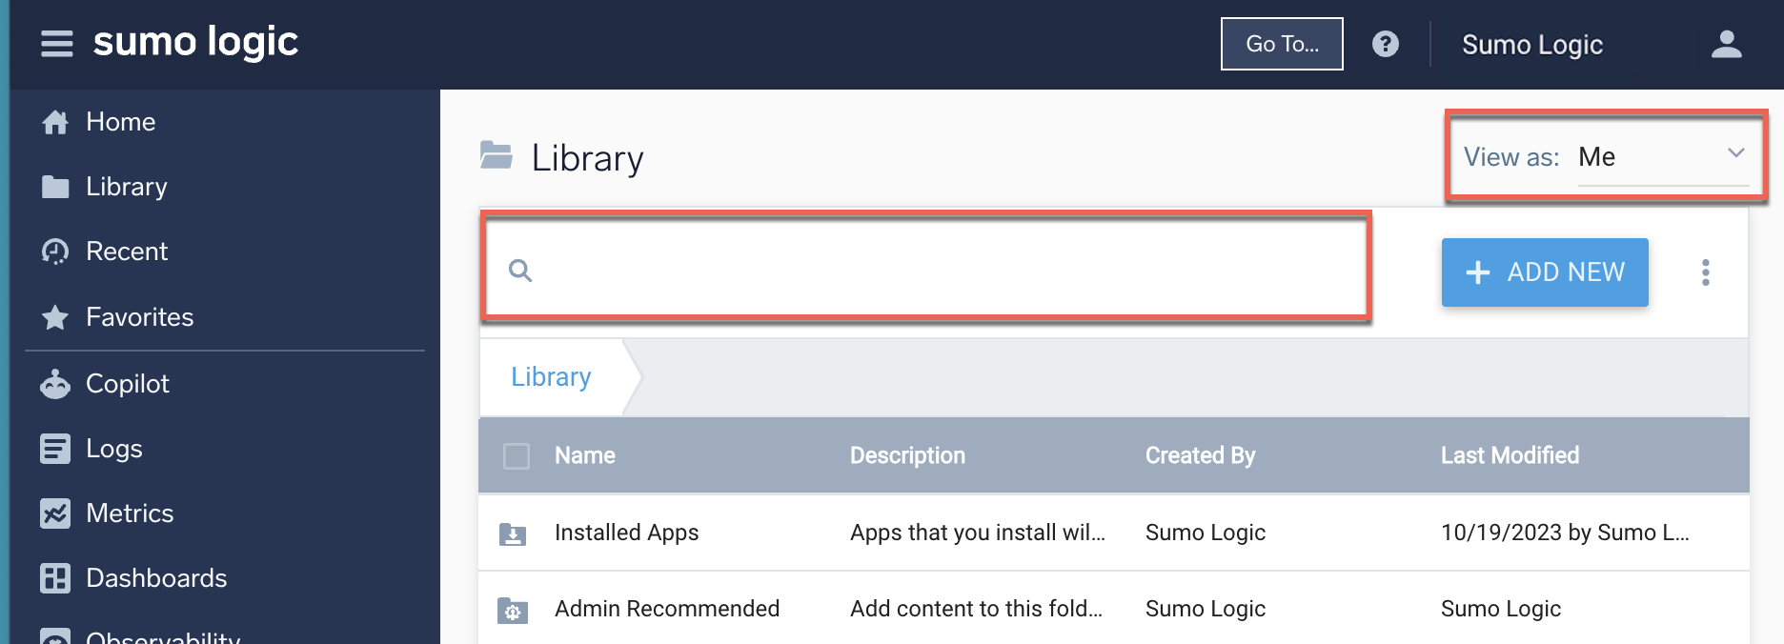Click the Go To... button
The image size is (1784, 644).
tap(1282, 44)
